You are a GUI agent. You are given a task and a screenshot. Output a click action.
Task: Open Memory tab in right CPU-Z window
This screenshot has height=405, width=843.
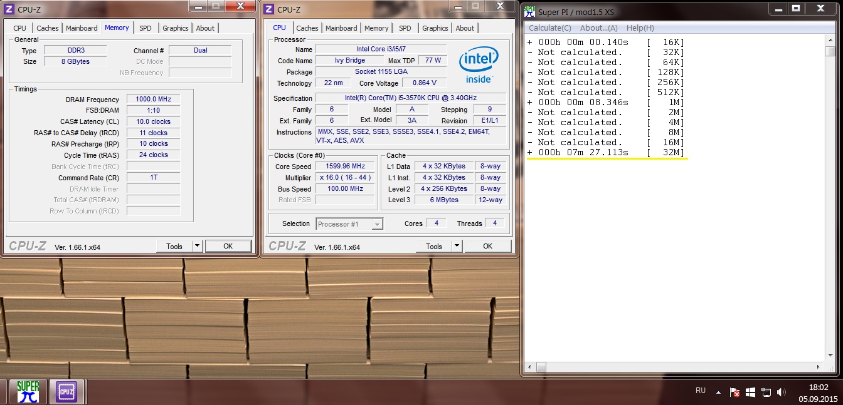[376, 28]
